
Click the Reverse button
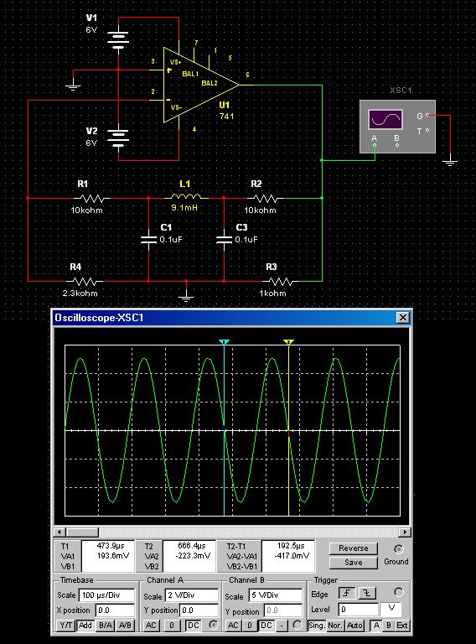pyautogui.click(x=354, y=548)
